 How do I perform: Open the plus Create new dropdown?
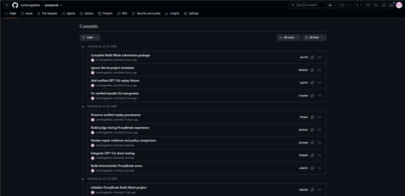pos(358,5)
